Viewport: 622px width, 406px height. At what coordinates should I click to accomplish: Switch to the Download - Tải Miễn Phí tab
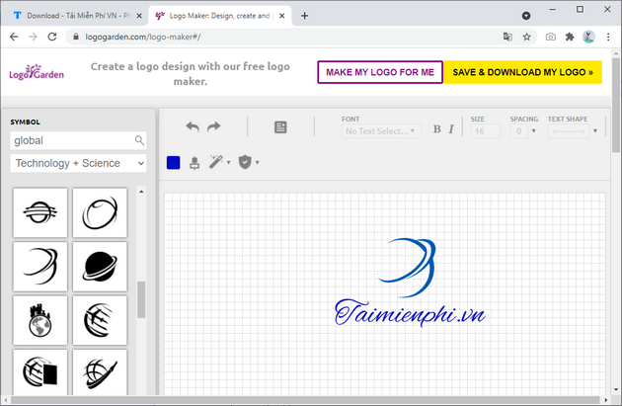(78, 16)
